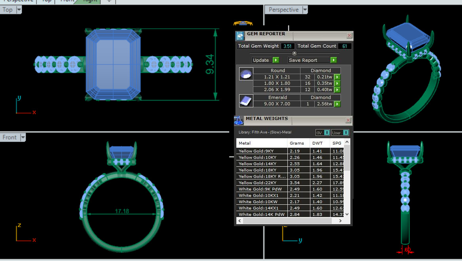Click the Perspective viewport title label
The height and width of the screenshot is (261, 462).
283,10
